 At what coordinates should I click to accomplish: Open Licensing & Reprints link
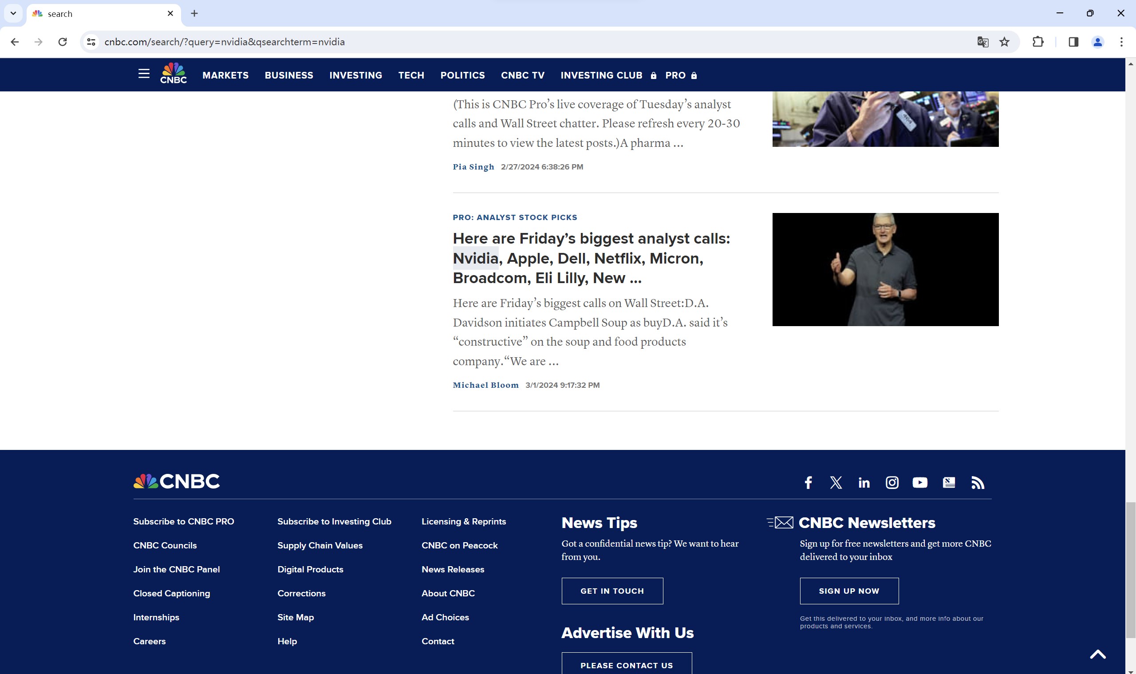point(463,521)
